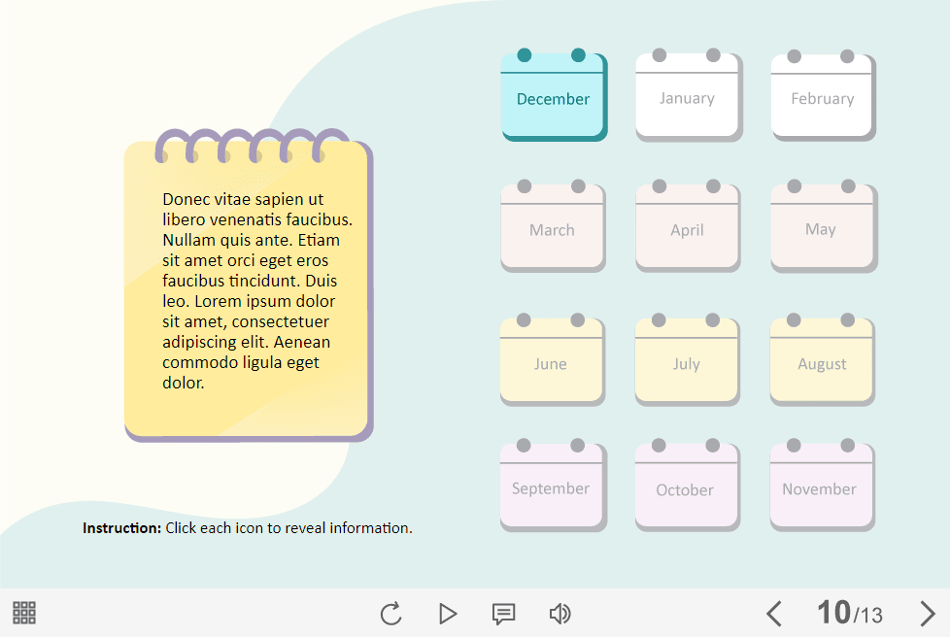Advance to the next slide

tap(928, 614)
